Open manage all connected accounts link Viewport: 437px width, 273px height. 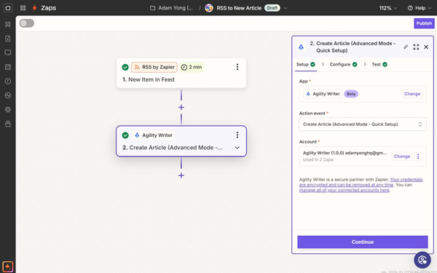click(x=345, y=190)
